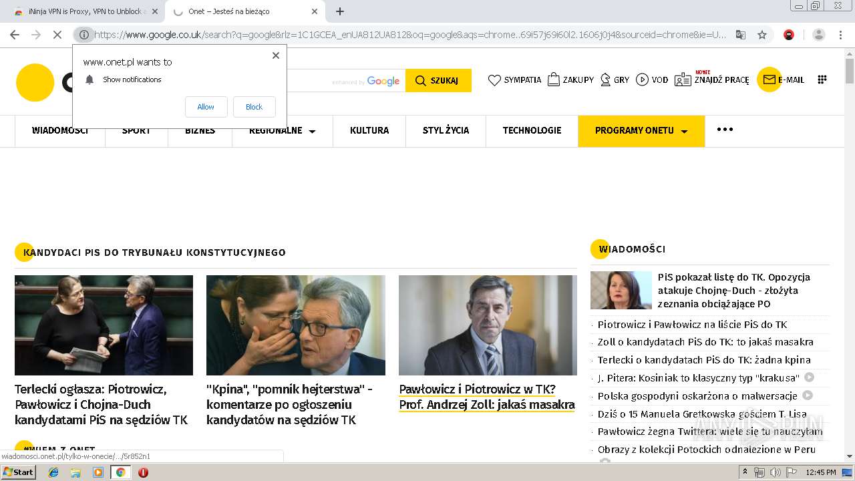Open the STYL ŻYCIA section
This screenshot has width=855, height=481.
coord(446,130)
